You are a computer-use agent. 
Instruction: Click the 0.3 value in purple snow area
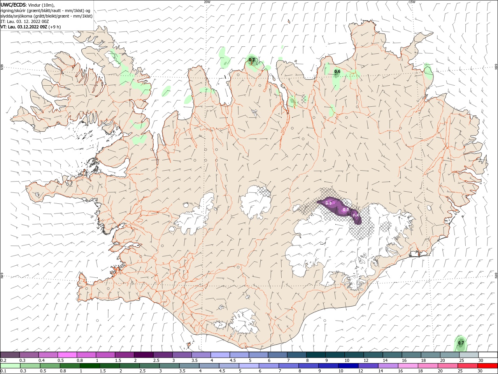(x=328, y=203)
